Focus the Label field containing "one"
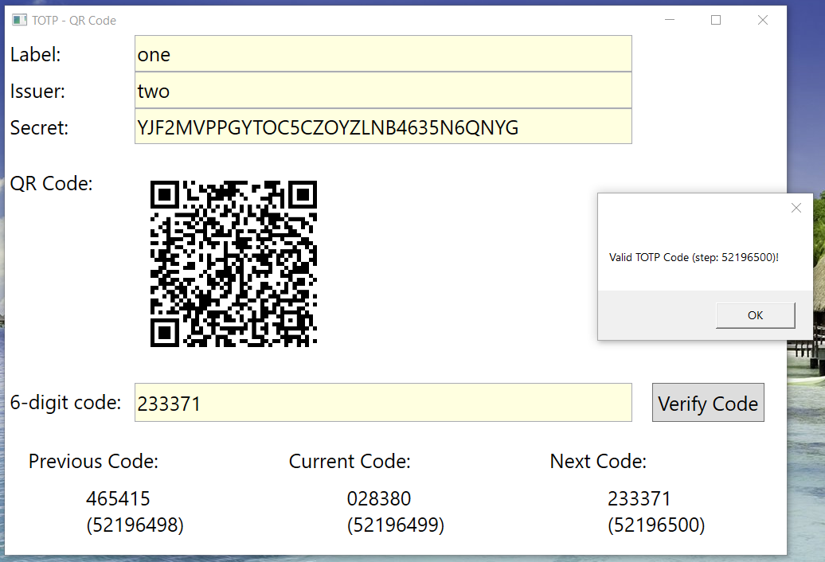The image size is (825, 562). [383, 54]
